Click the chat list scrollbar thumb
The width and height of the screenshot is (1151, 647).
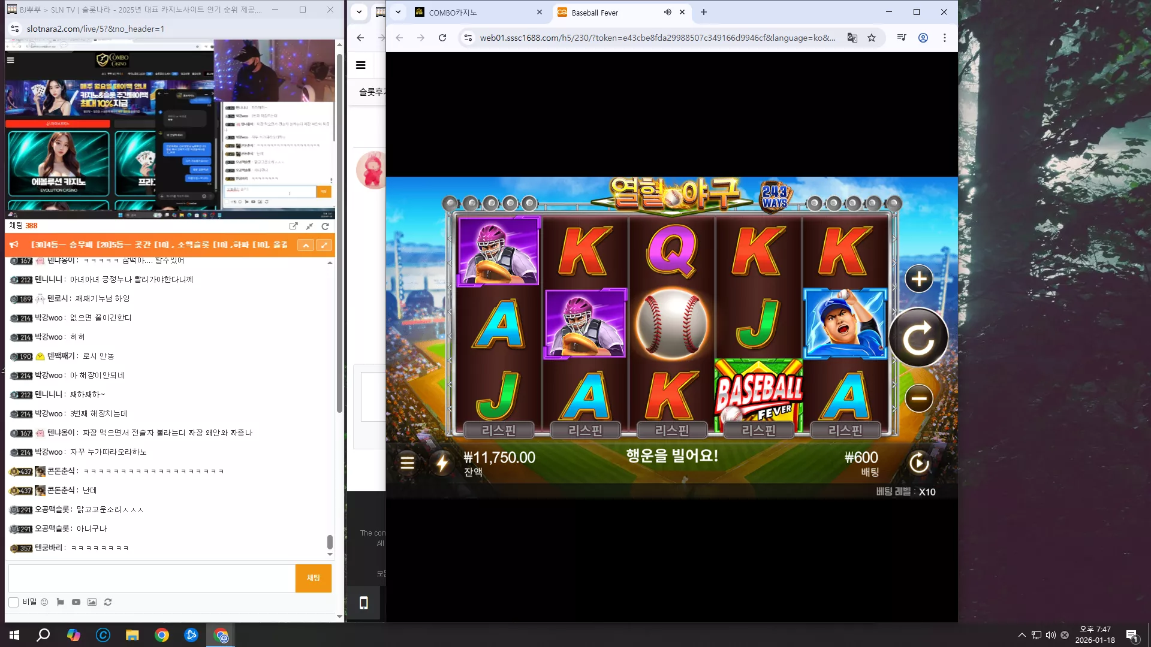pos(330,542)
